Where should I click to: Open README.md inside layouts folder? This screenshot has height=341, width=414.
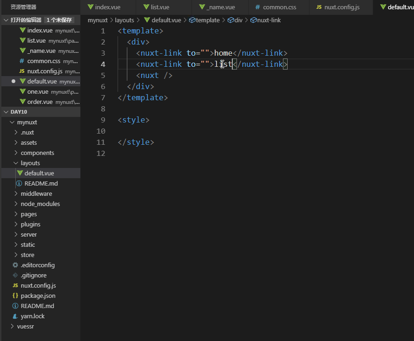[x=41, y=183]
